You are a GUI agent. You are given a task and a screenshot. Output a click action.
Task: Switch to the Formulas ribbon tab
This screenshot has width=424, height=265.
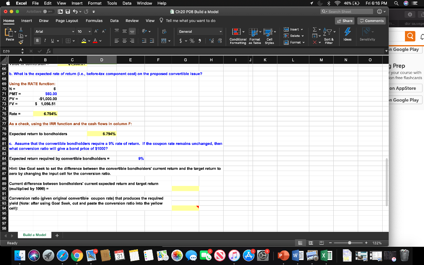(x=94, y=21)
